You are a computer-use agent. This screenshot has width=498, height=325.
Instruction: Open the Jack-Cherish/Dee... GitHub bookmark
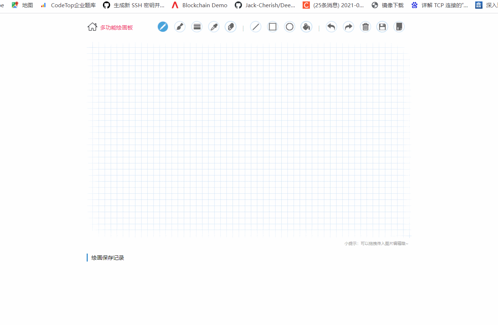[x=265, y=5]
